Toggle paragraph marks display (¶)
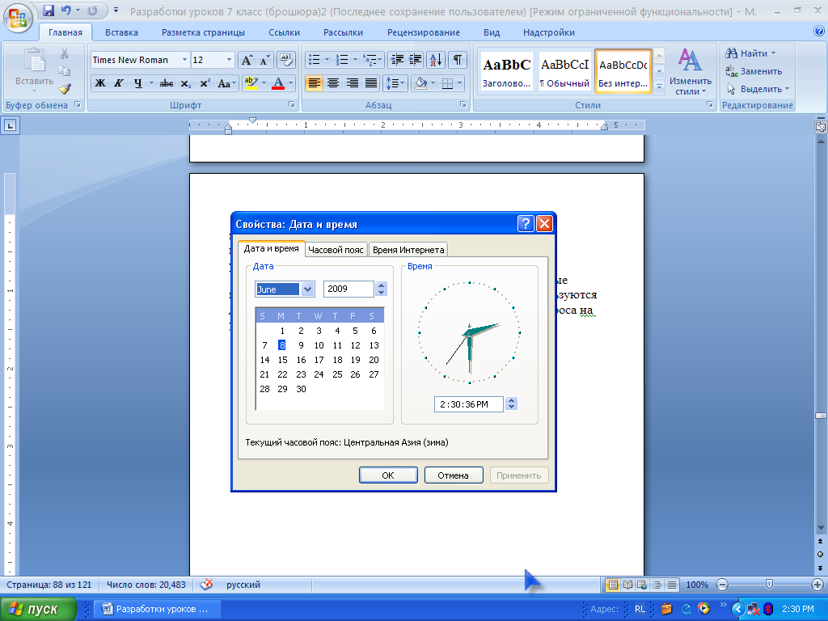This screenshot has width=828, height=621. point(457,60)
